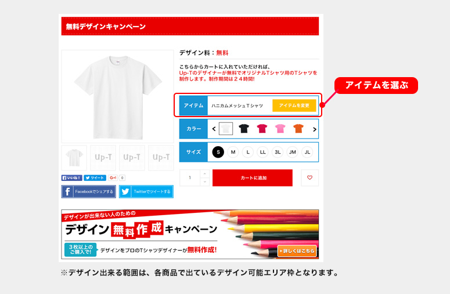This screenshot has width=450, height=294.
Task: Click the G+1 badge
Action: point(113,178)
